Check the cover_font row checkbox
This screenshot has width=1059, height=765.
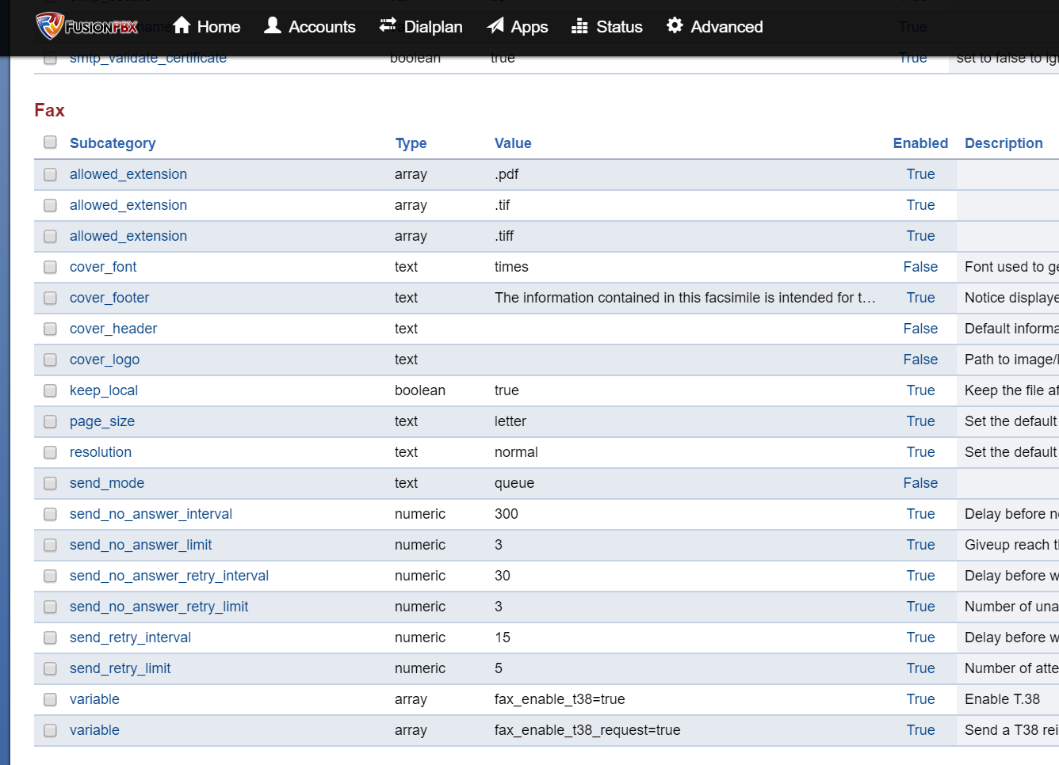coord(50,267)
